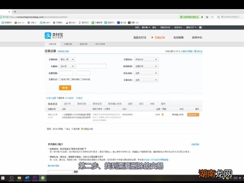Open Windows Start menu
Viewport: 244px width, 183px height.
tap(3, 178)
